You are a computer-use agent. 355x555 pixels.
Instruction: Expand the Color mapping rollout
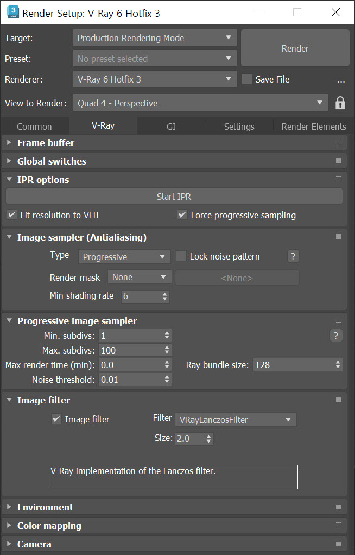(x=9, y=525)
